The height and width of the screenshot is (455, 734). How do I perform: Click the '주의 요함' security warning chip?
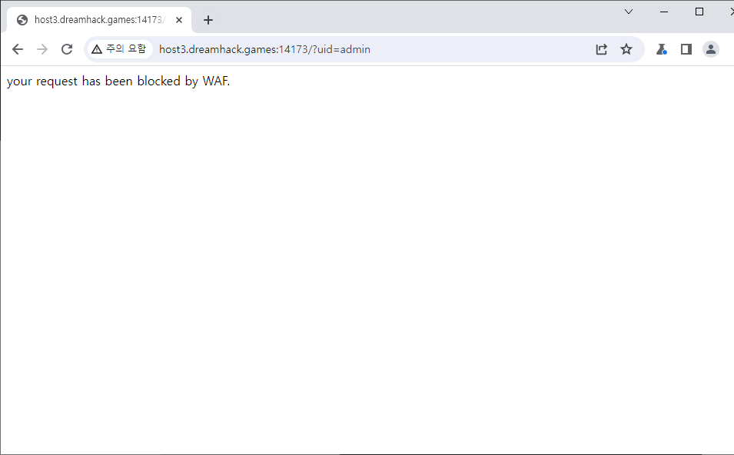(x=118, y=49)
